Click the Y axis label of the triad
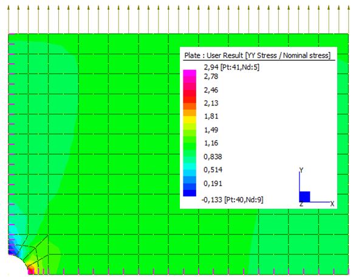Screen dimensions: 353x277 point(301,170)
